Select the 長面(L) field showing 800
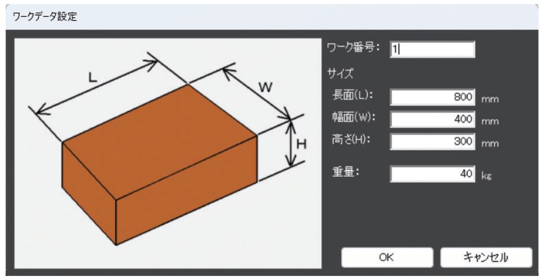The height and width of the screenshot is (280, 543). pos(432,97)
